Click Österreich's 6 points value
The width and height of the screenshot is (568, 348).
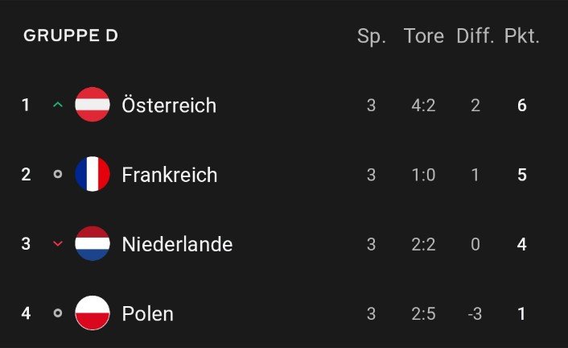[x=521, y=106]
